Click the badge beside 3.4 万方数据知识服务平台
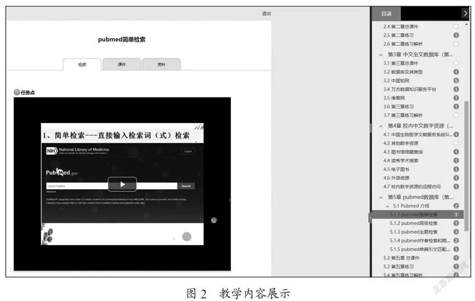475x301 pixels. click(456, 89)
